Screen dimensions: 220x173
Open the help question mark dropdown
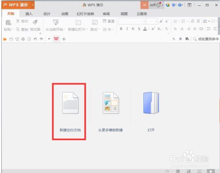(180, 5)
